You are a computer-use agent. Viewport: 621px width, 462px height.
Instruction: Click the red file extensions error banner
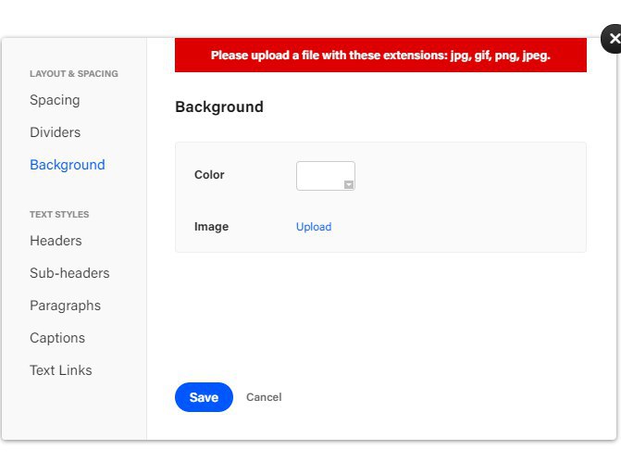pos(380,55)
